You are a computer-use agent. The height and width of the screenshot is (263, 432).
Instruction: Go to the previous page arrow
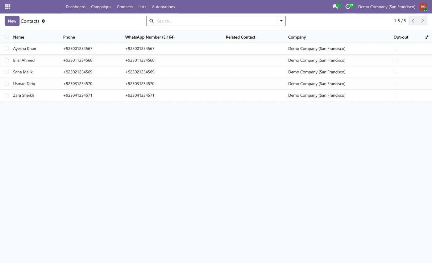click(x=413, y=21)
